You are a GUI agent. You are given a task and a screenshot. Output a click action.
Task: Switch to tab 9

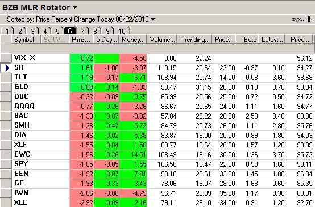pyautogui.click(x=108, y=31)
